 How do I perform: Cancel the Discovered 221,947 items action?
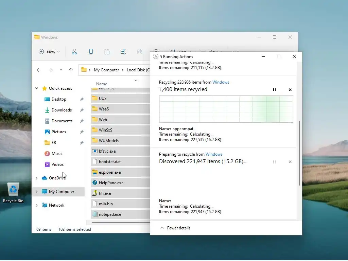click(x=290, y=162)
